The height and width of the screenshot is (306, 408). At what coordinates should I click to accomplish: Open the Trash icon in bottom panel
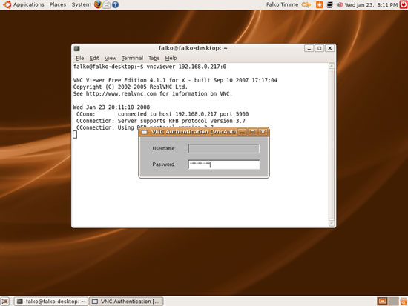coord(404,302)
